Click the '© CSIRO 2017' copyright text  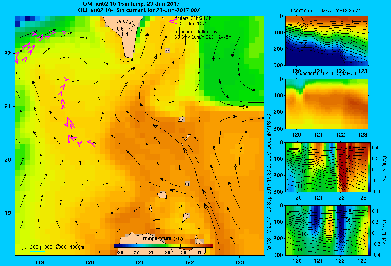coord(269,234)
